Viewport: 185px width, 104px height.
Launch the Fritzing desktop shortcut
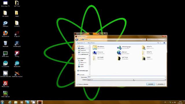[17, 54]
